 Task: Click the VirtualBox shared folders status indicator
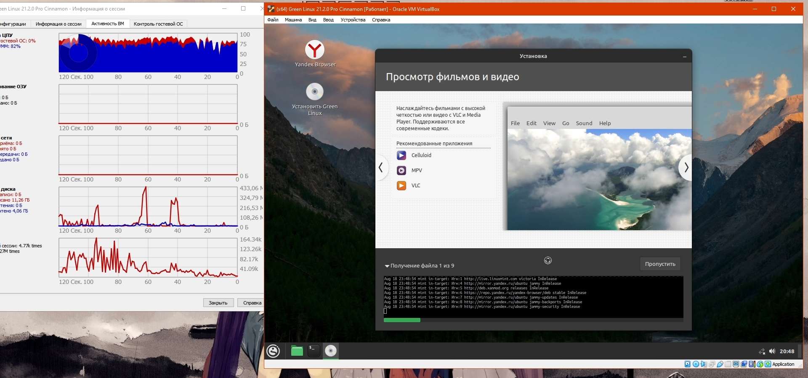click(728, 364)
